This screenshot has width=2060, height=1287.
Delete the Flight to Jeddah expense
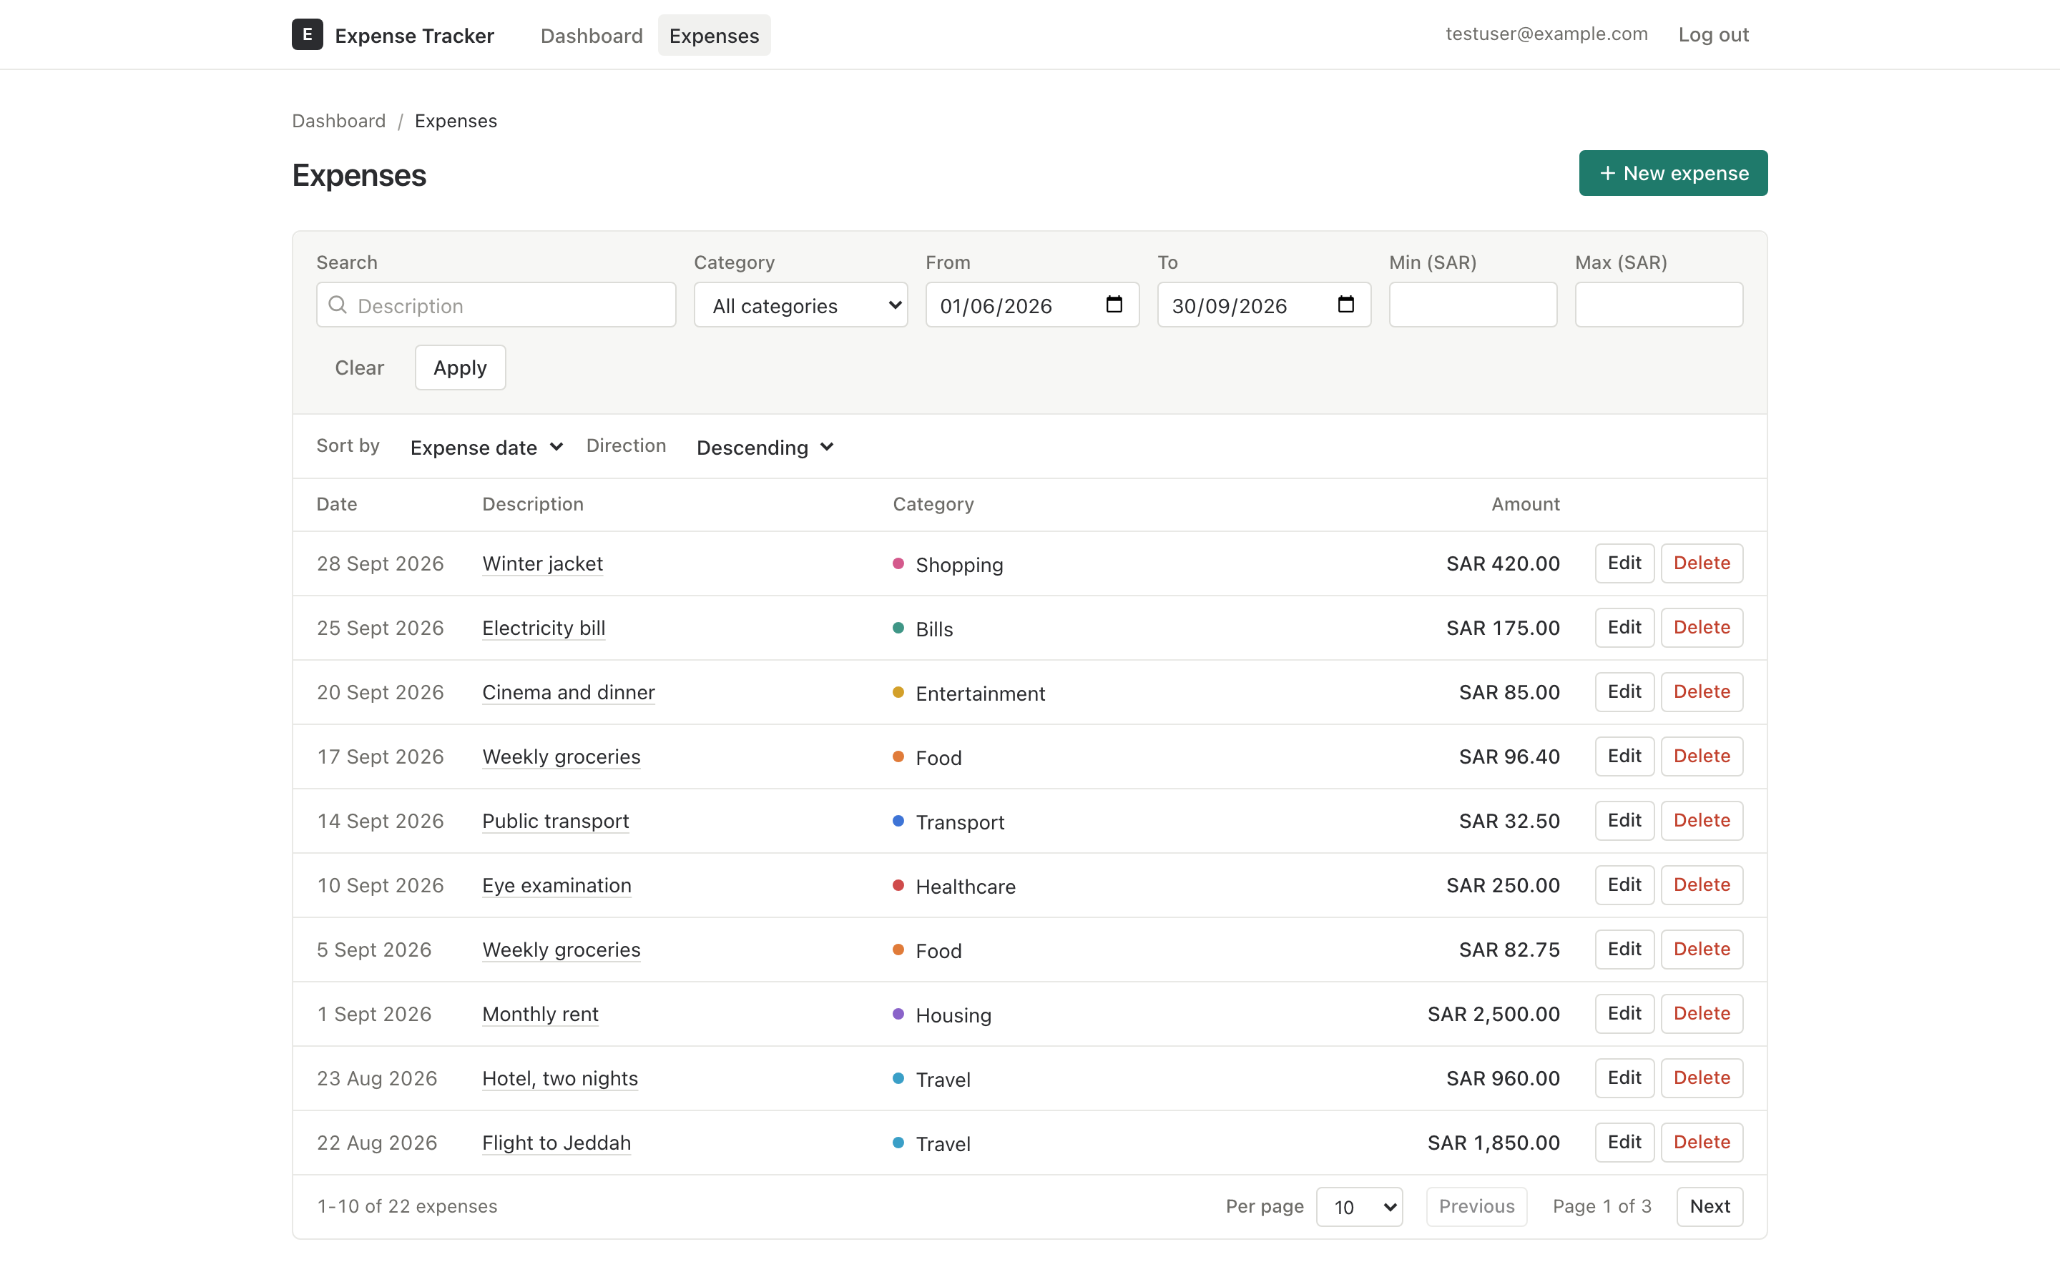coord(1702,1141)
